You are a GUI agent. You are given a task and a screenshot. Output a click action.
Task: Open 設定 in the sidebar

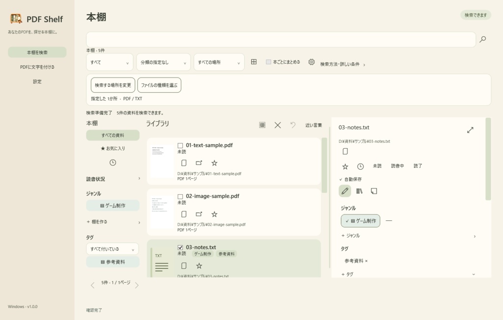(x=37, y=81)
